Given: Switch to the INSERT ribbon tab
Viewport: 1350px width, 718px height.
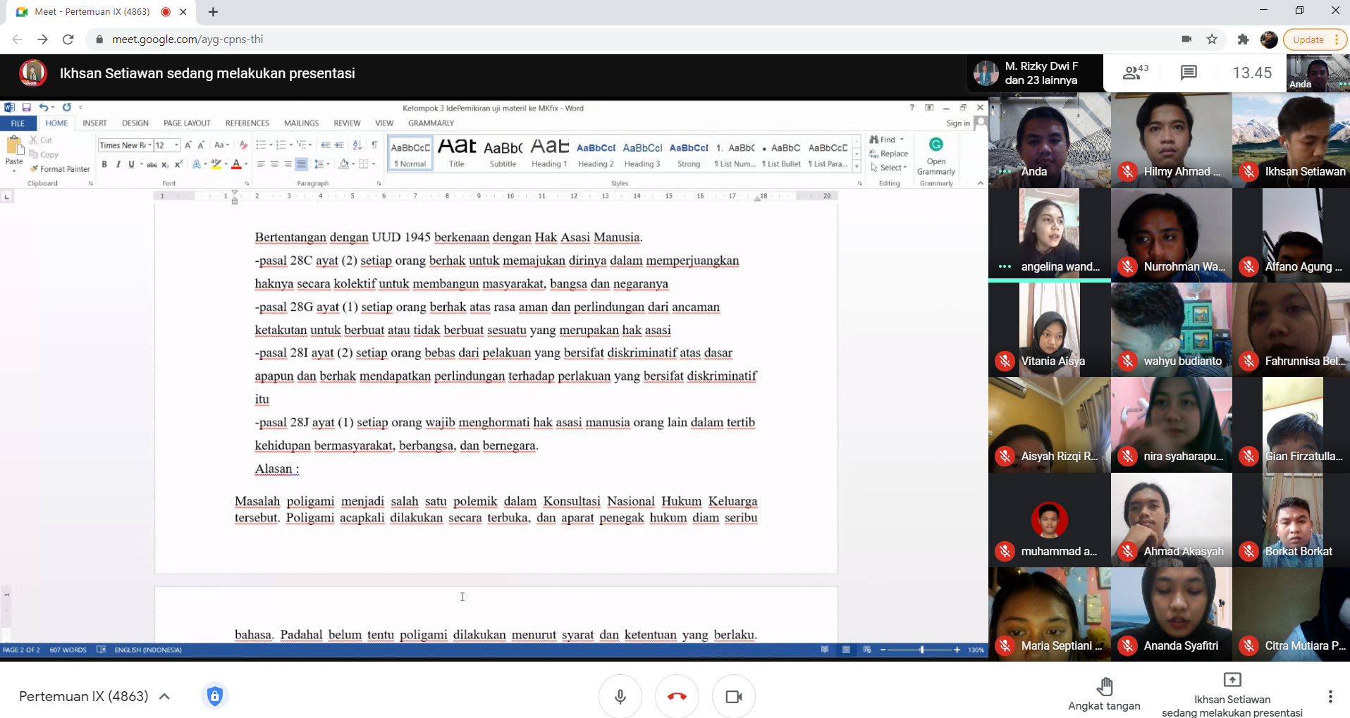Looking at the screenshot, I should [x=94, y=123].
